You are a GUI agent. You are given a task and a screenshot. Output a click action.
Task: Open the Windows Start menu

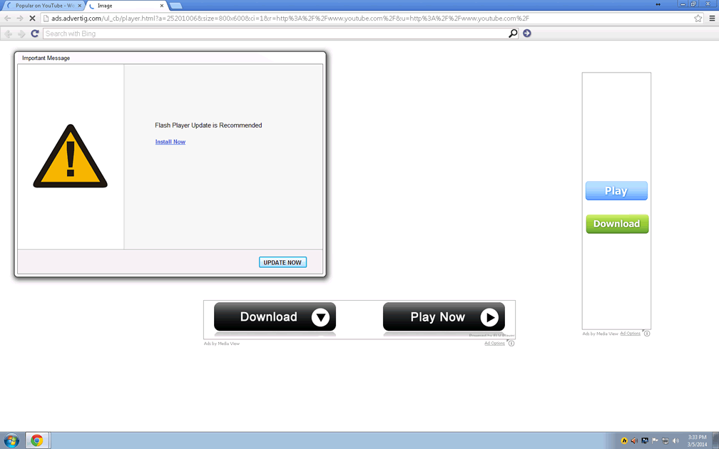coord(11,440)
